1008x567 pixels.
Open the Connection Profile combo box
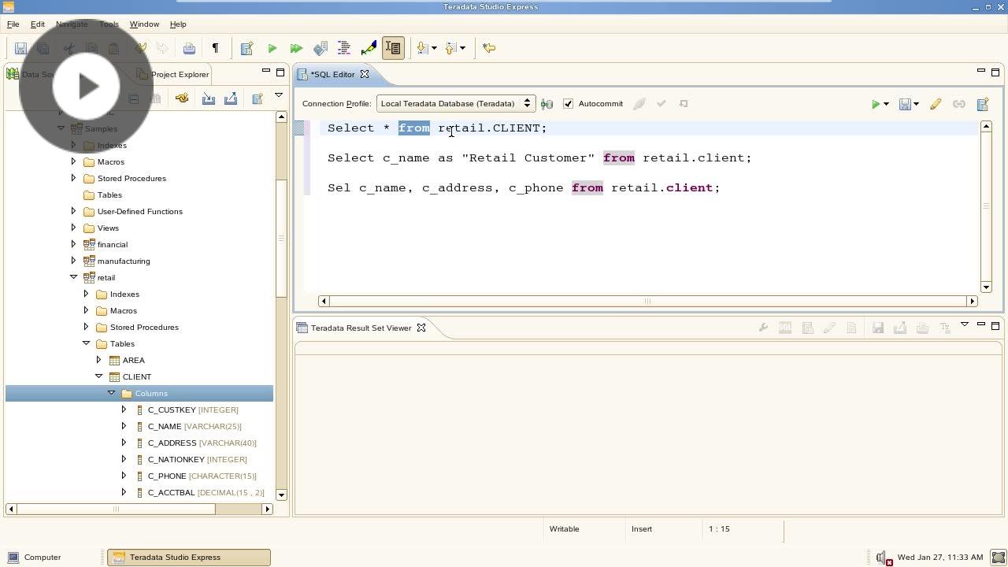[x=456, y=103]
